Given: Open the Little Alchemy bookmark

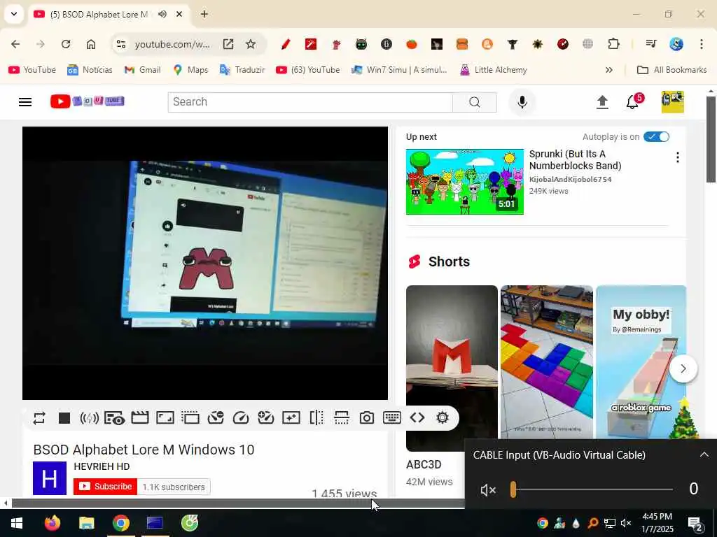Looking at the screenshot, I should coord(494,70).
